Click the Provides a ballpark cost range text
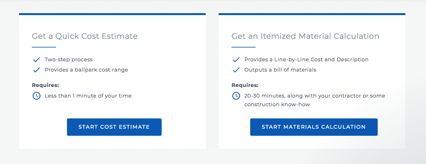Image resolution: width=426 pixels, height=164 pixels. tap(86, 70)
